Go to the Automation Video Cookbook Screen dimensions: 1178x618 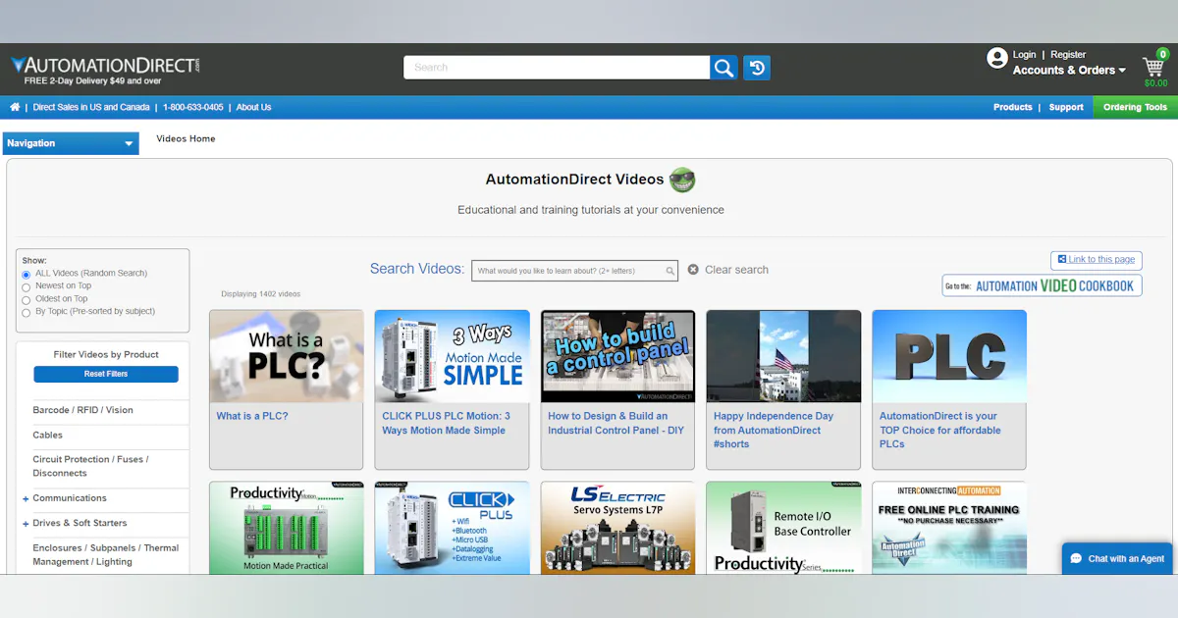pyautogui.click(x=1042, y=285)
